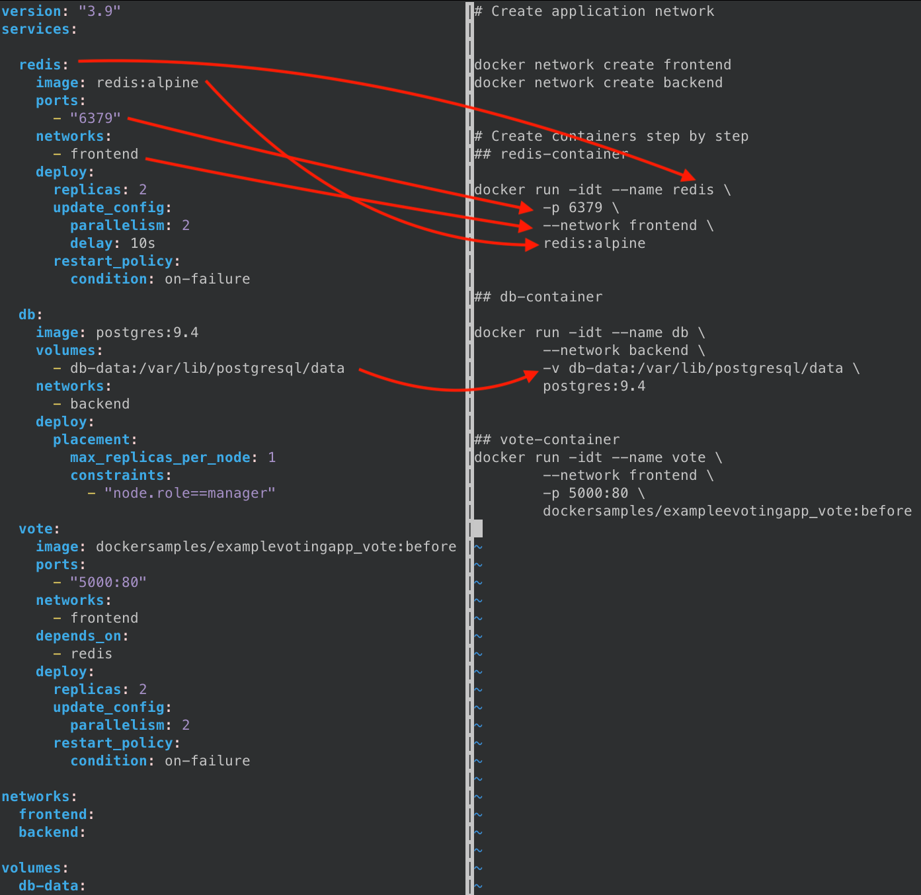Click the '-p 6379 \' option line
This screenshot has width=921, height=895.
(581, 208)
